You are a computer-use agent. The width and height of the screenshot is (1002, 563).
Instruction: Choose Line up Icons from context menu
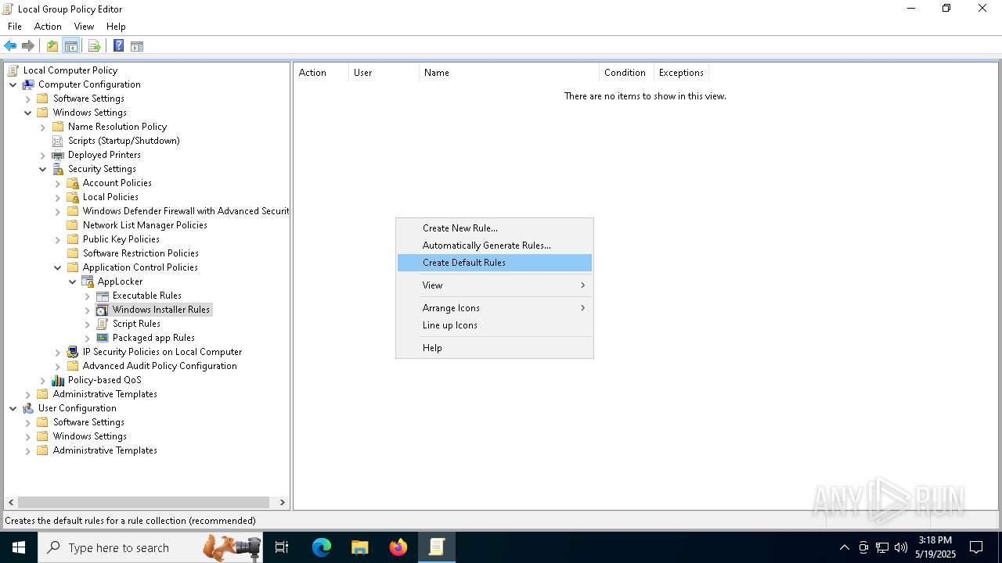point(495,325)
